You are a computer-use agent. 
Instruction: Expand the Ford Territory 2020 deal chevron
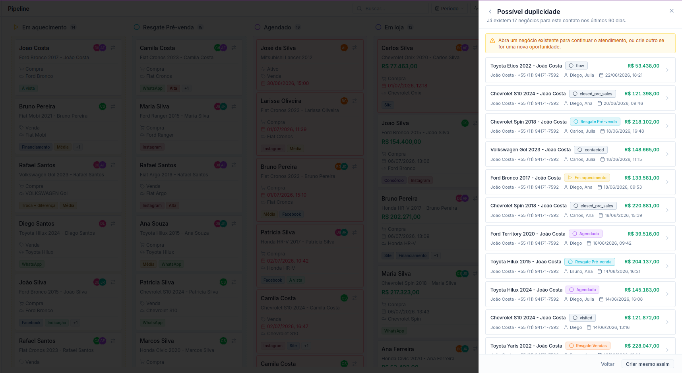[x=667, y=238]
